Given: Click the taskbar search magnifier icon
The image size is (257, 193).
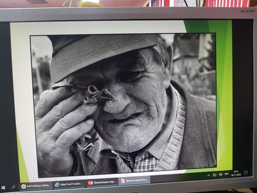Looking at the screenshot, I should tap(14, 187).
